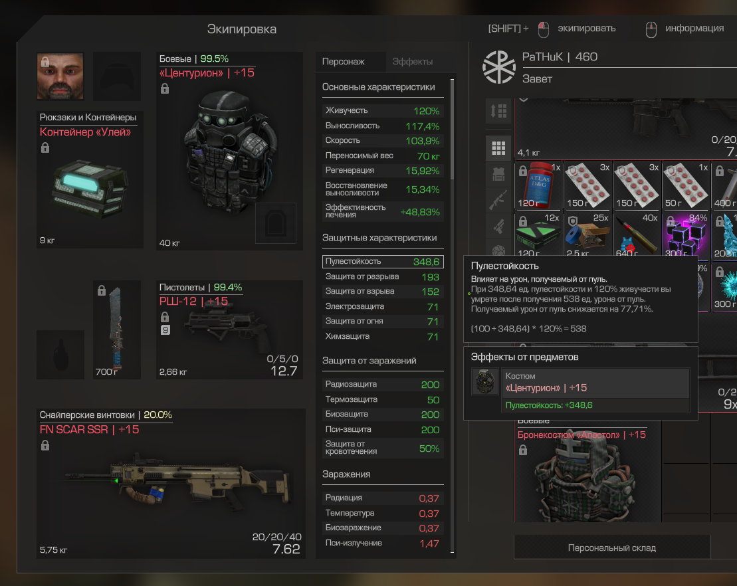Select the ATLAS D&G red jar item

(539, 185)
